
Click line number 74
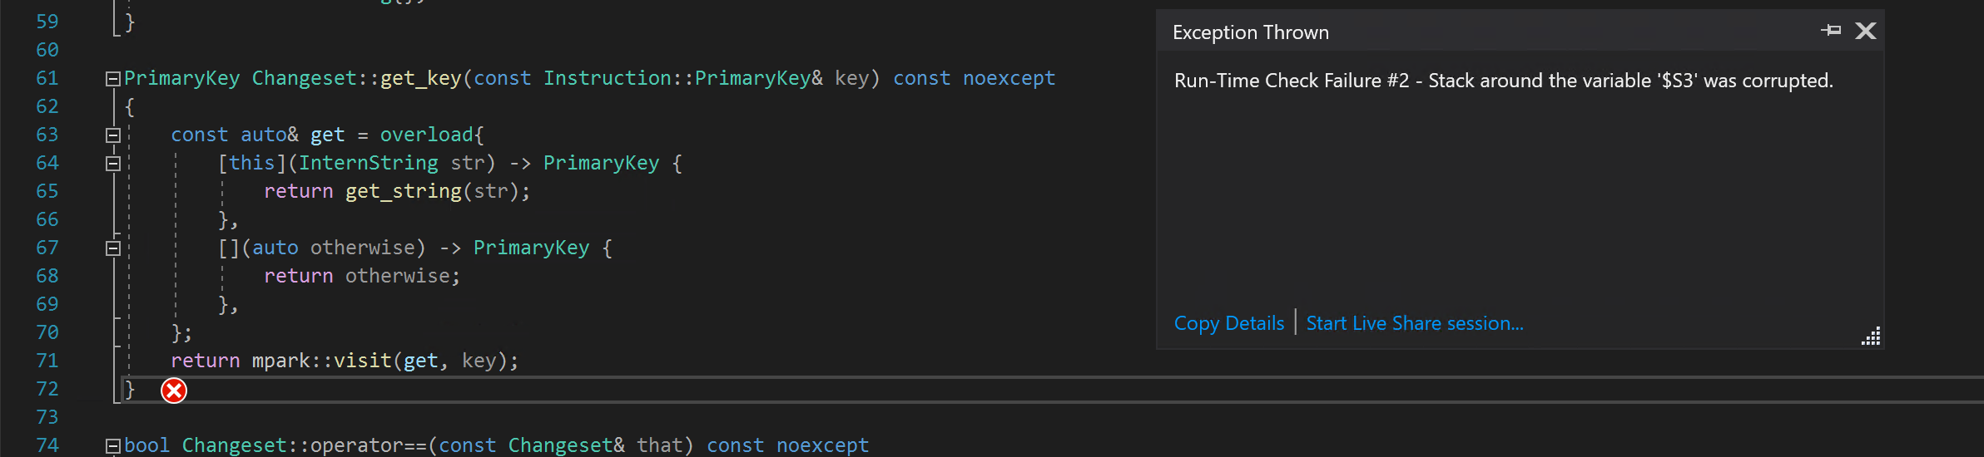pyautogui.click(x=47, y=445)
